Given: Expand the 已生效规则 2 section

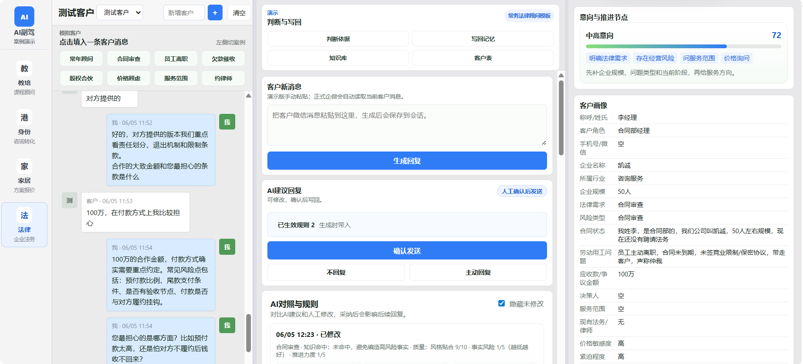Looking at the screenshot, I should pos(407,225).
